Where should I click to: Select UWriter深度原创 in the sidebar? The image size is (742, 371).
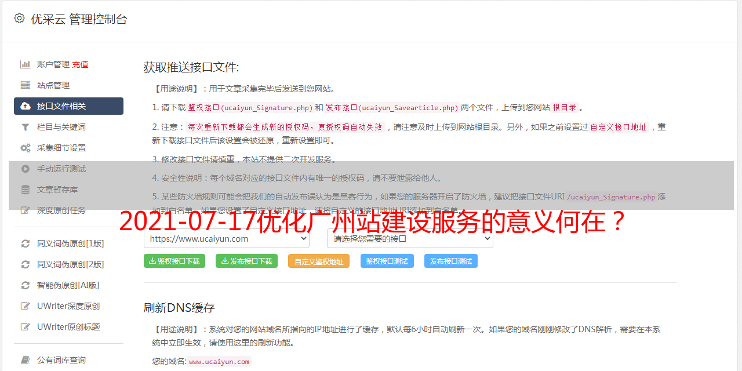point(68,306)
